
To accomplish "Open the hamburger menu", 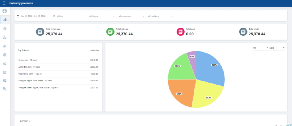I will click(4, 3).
